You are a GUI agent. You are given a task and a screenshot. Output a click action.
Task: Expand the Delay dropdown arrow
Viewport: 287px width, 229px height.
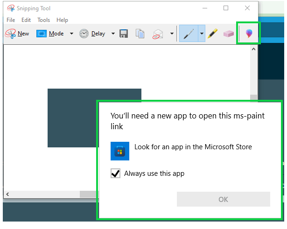(113, 34)
